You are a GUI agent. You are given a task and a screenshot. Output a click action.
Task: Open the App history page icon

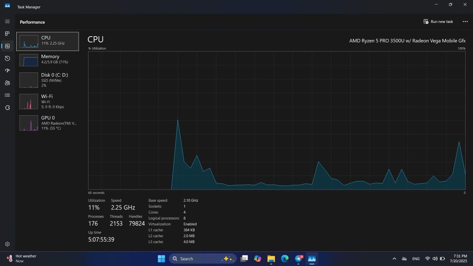[7, 58]
